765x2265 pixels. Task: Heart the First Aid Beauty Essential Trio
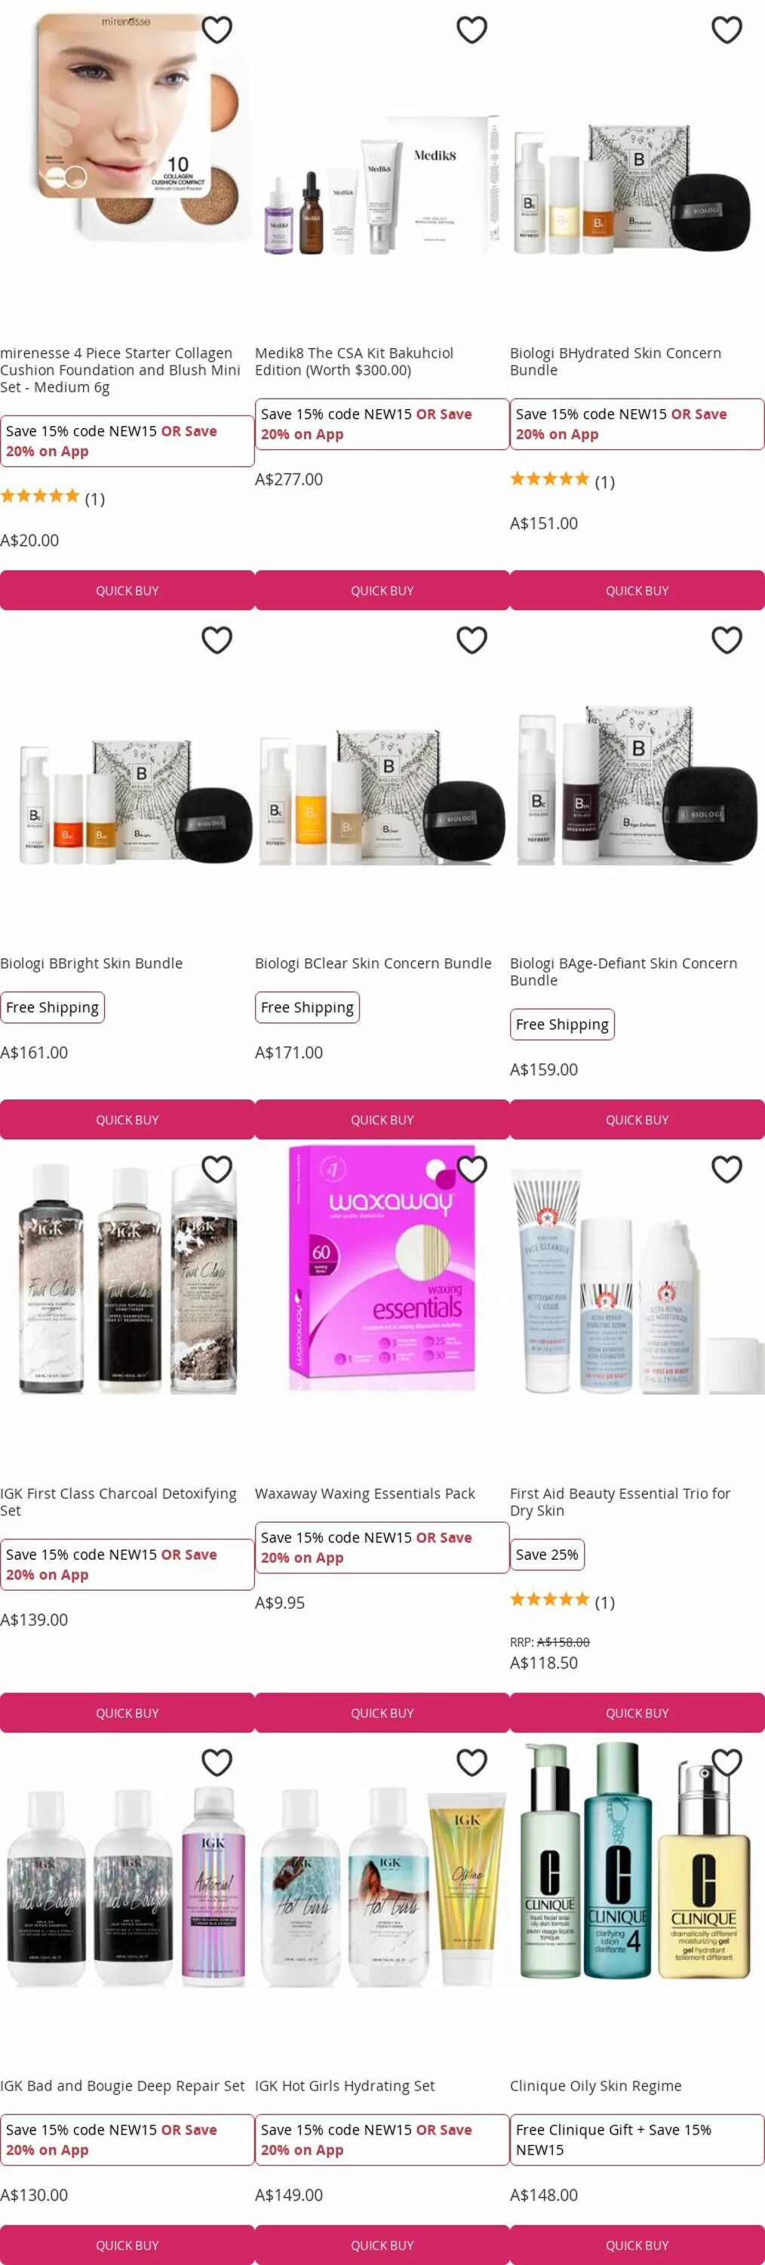[727, 1169]
